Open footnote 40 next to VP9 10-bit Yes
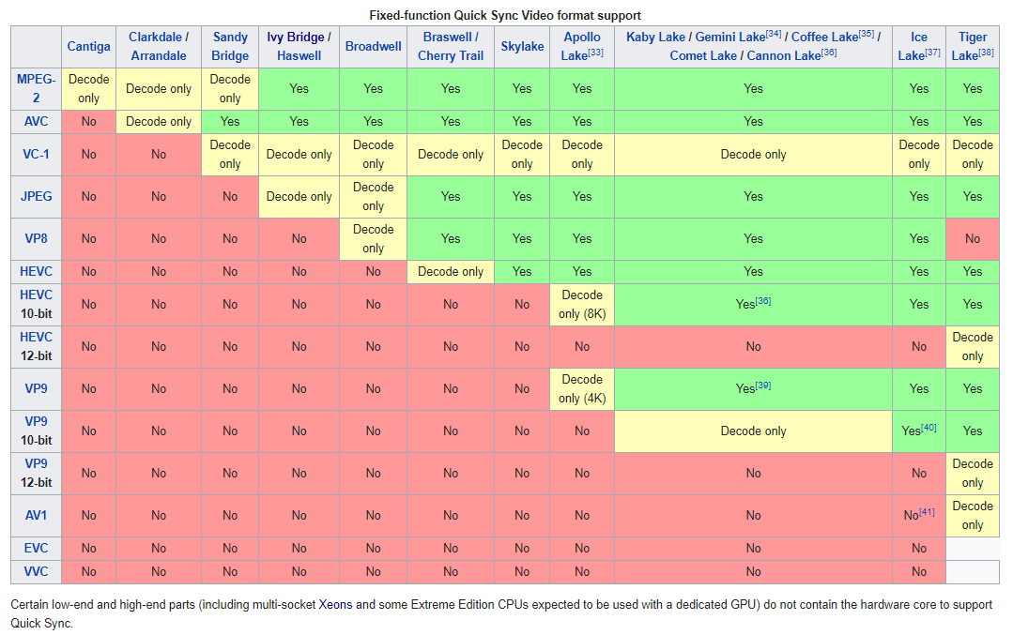 pyautogui.click(x=929, y=428)
